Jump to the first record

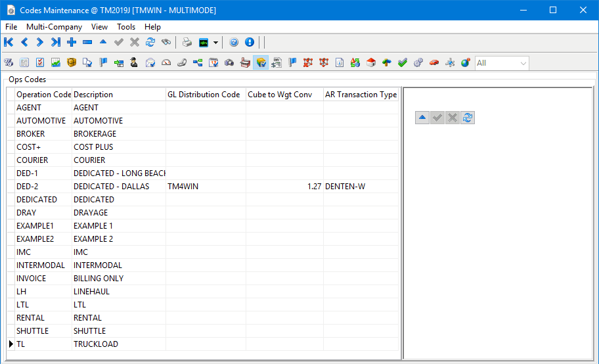pos(9,43)
